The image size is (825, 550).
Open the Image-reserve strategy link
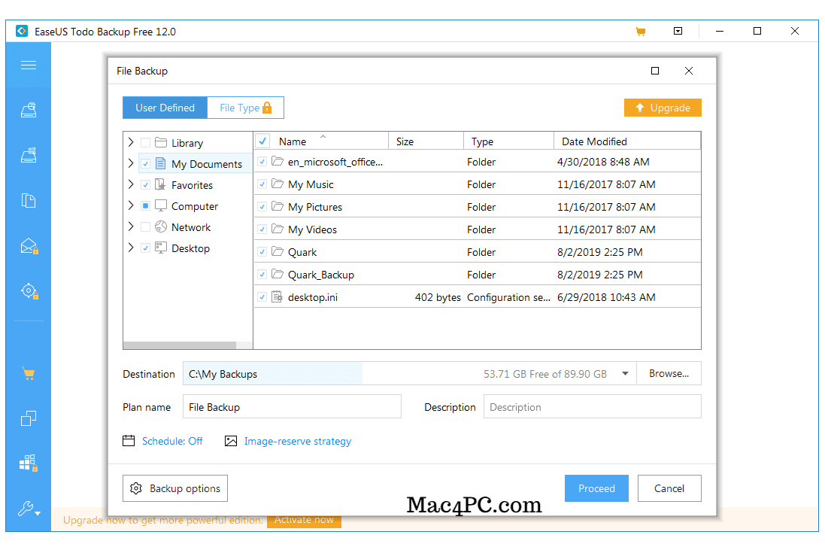(x=298, y=441)
